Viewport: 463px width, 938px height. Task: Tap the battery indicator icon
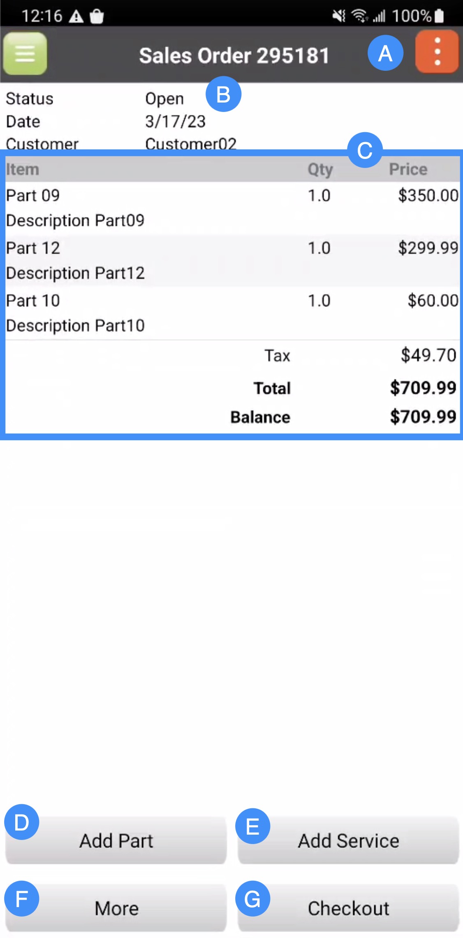(x=439, y=16)
